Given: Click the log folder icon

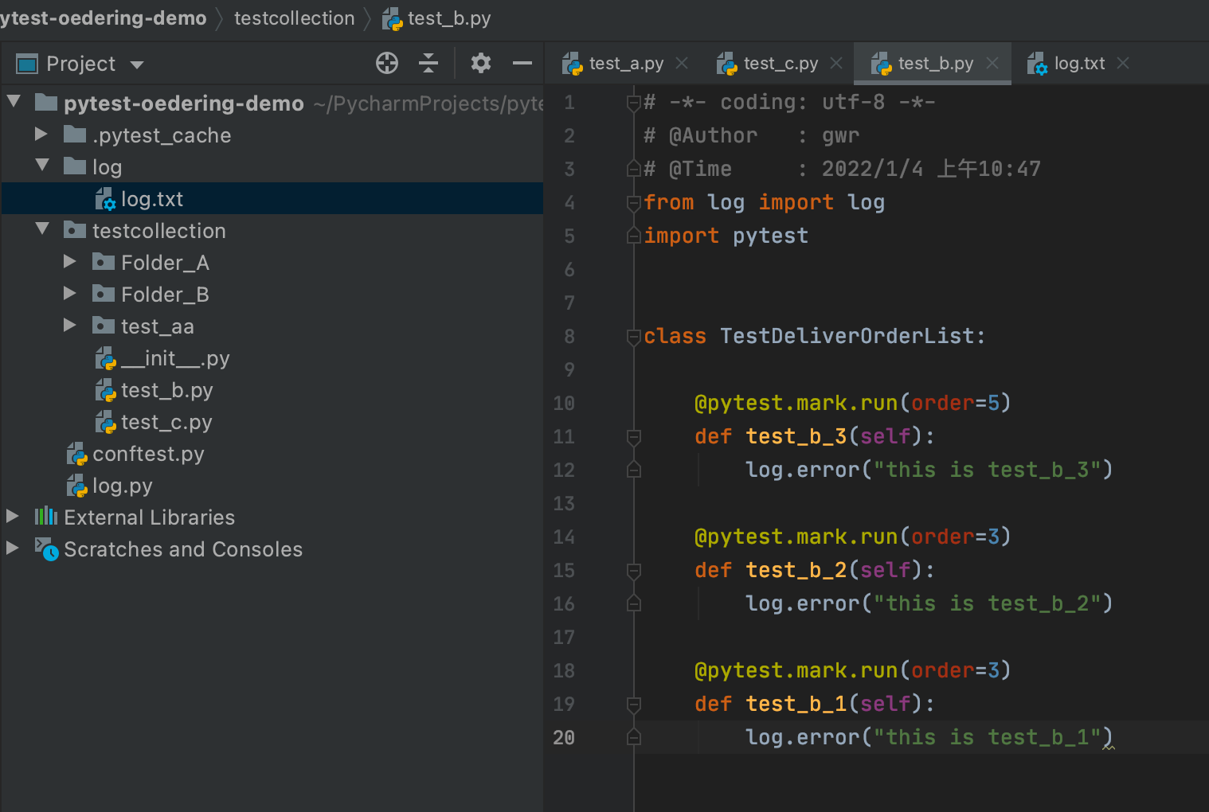Looking at the screenshot, I should coord(75,166).
